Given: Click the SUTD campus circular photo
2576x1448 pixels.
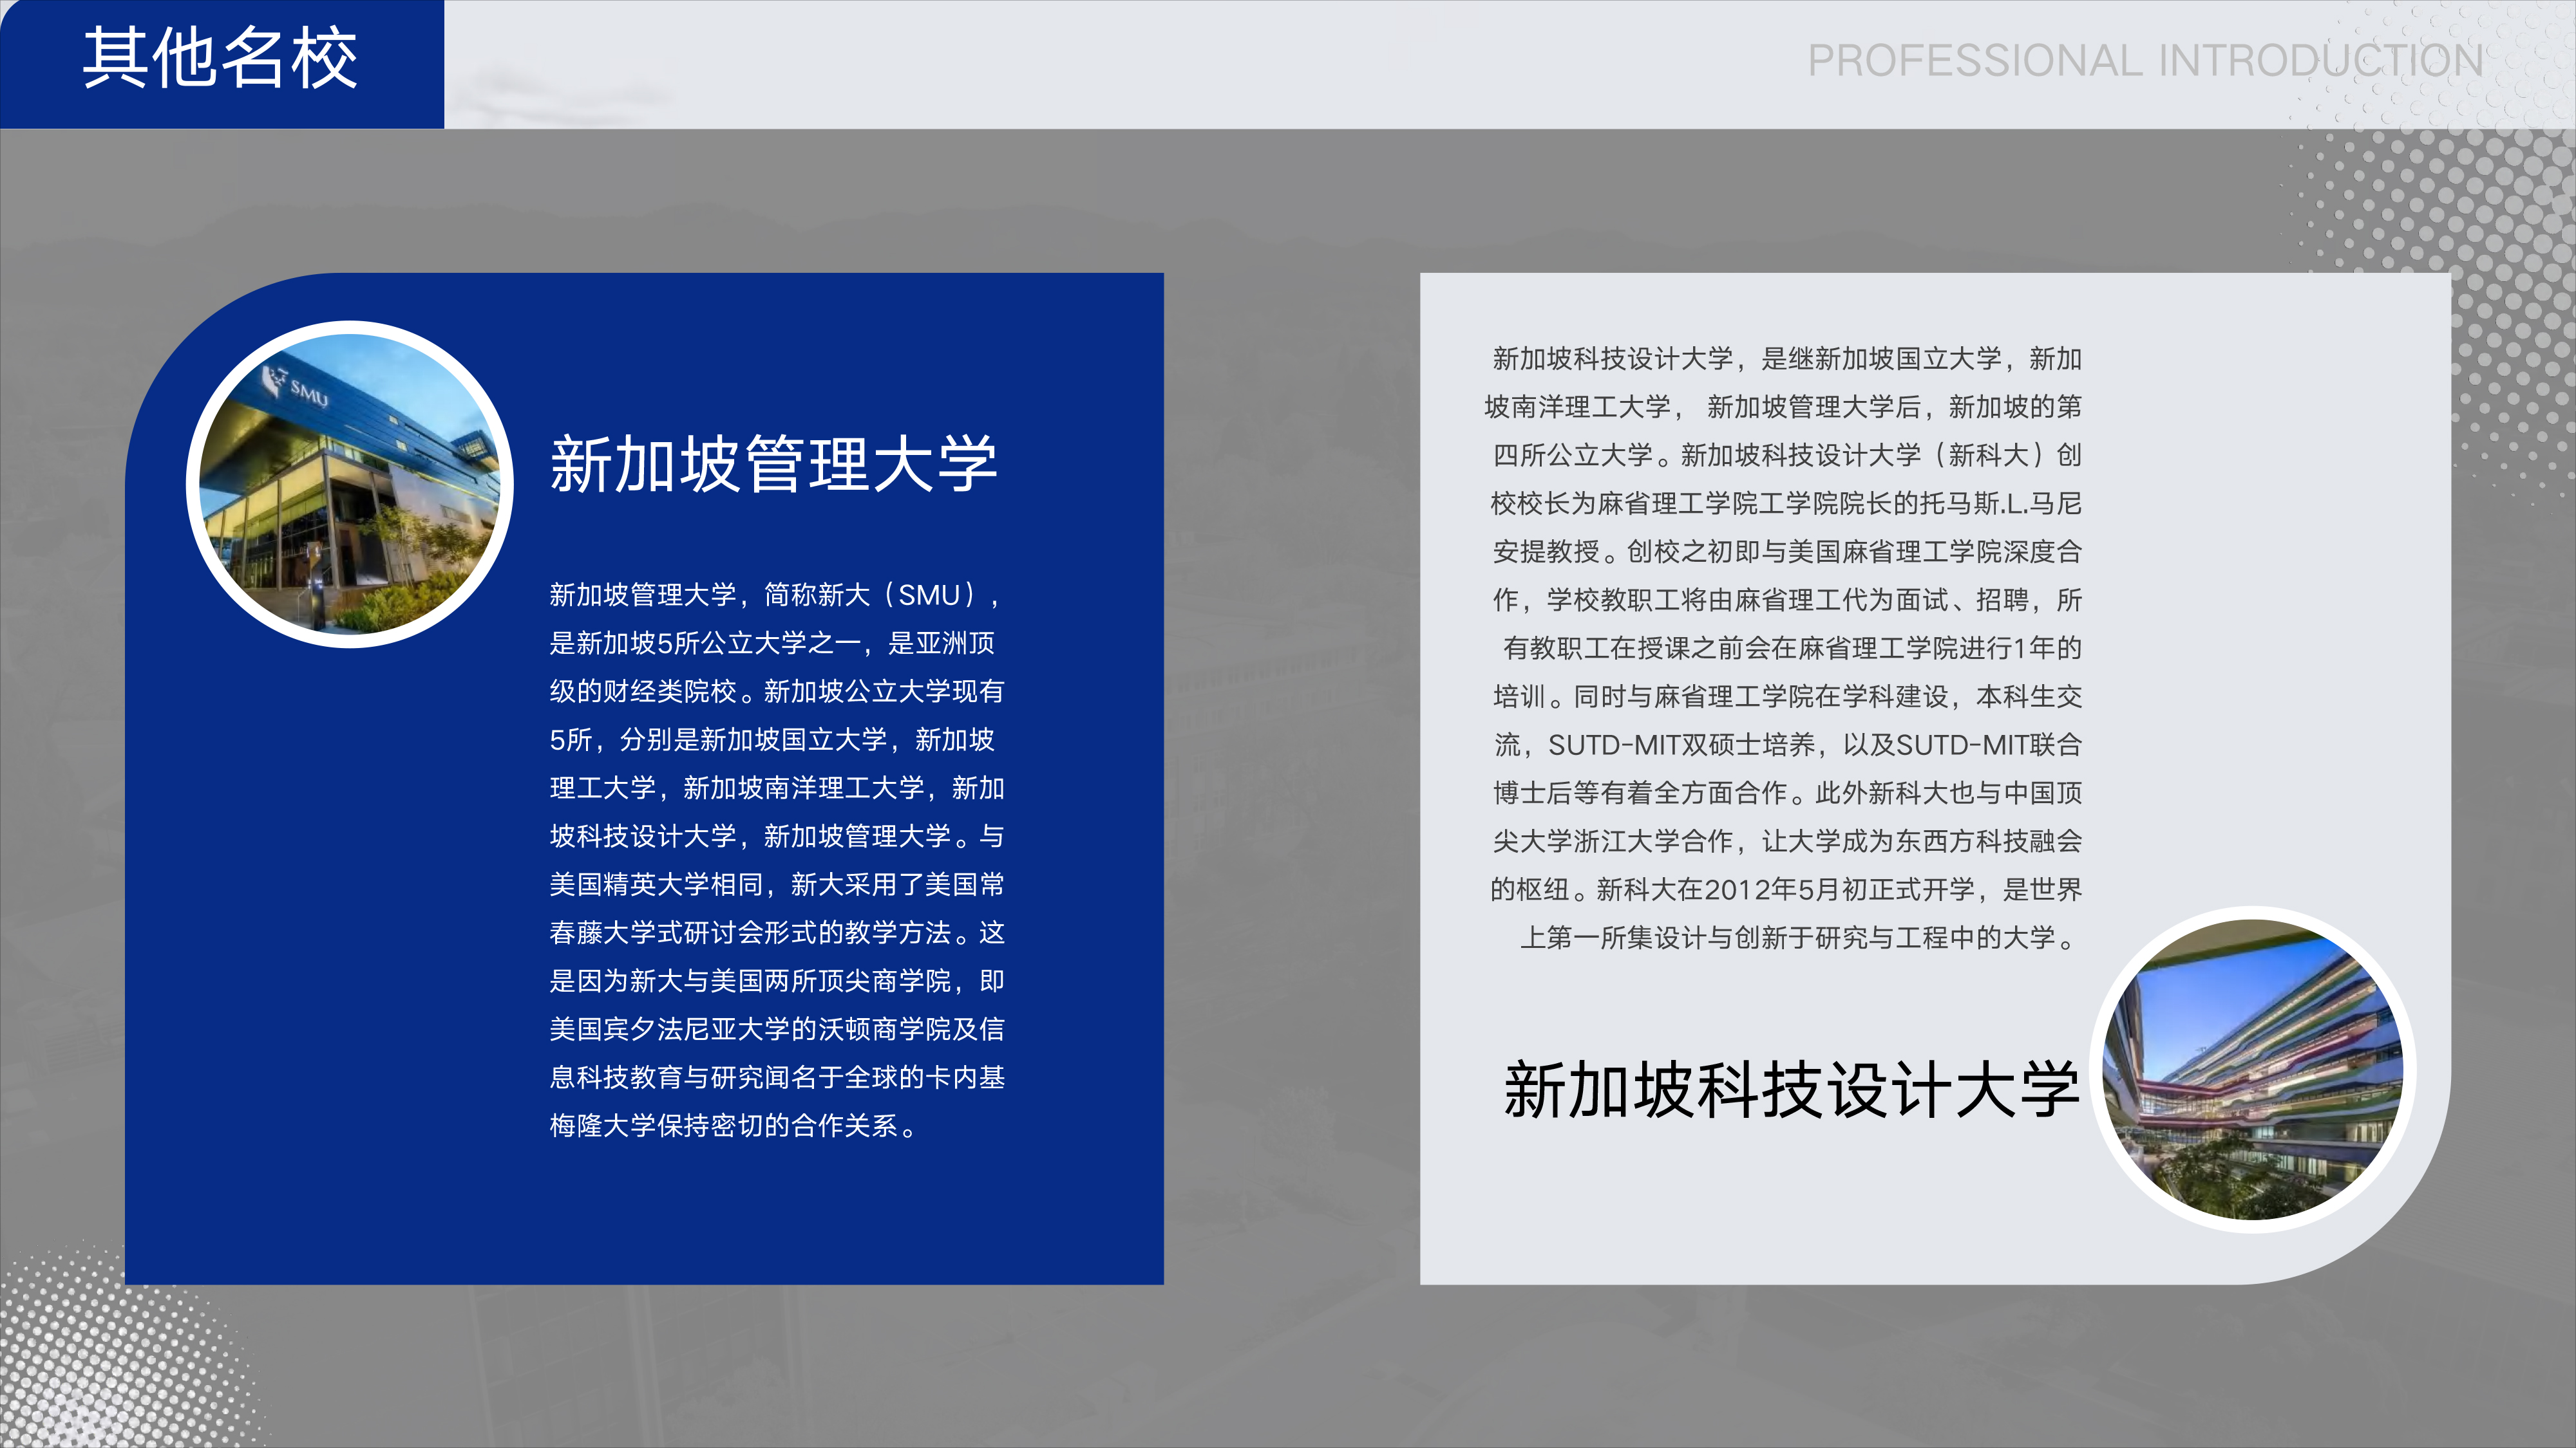Looking at the screenshot, I should (x=2254, y=1069).
